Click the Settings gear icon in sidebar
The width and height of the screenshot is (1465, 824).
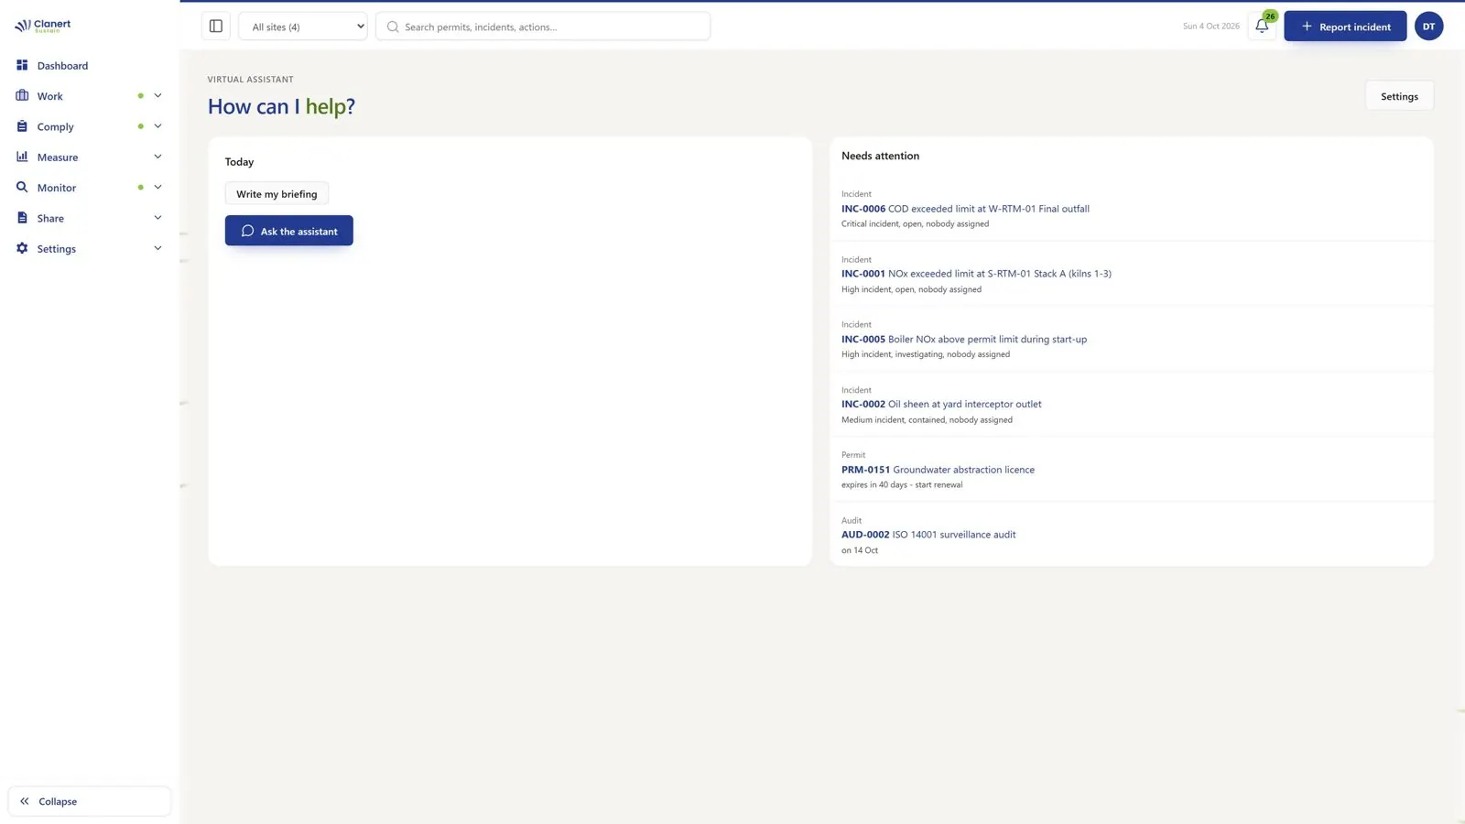[22, 248]
